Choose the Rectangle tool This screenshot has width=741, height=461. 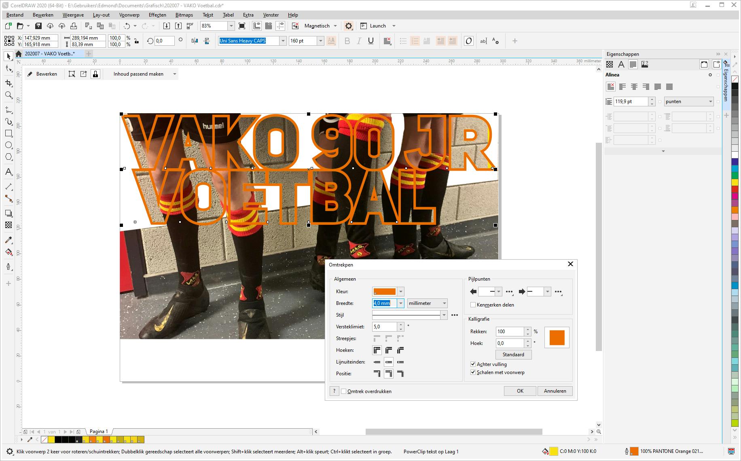[8, 133]
